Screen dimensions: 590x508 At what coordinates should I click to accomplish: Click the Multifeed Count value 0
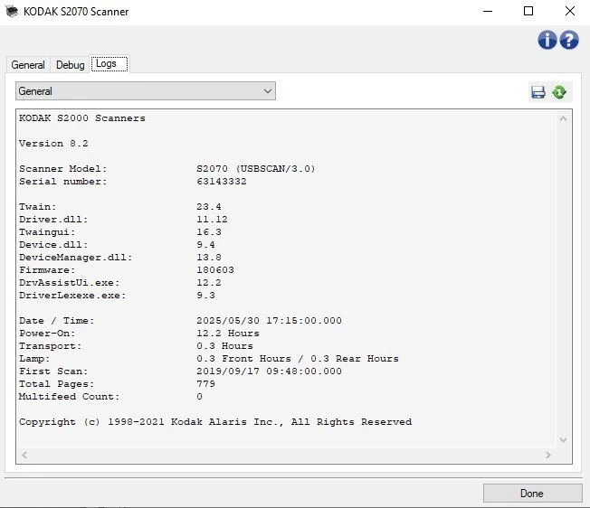pyautogui.click(x=199, y=397)
